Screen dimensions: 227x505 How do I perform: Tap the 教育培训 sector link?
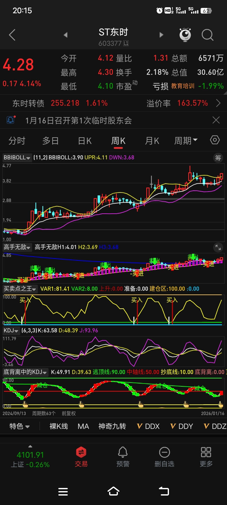tap(183, 86)
